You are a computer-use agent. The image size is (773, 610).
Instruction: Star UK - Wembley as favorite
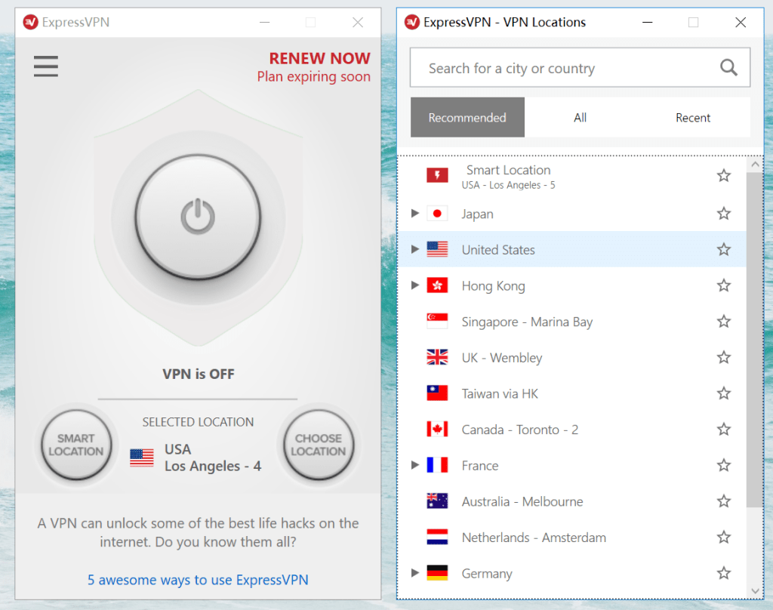[724, 358]
